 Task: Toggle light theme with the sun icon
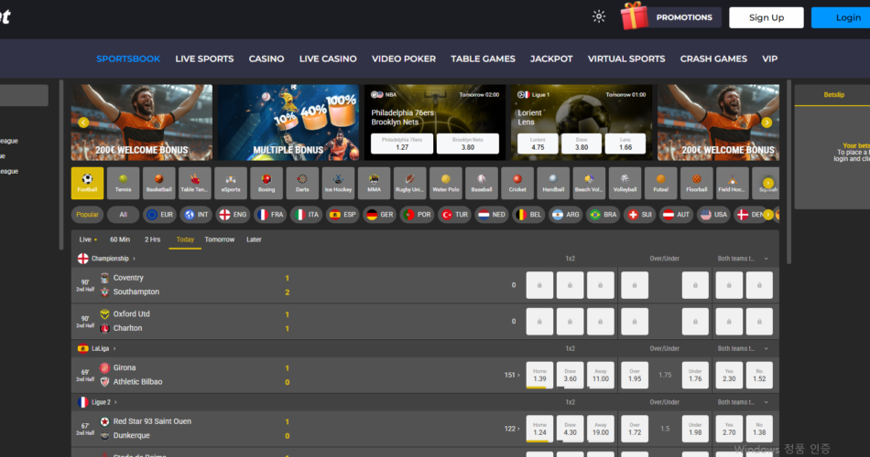[x=599, y=16]
